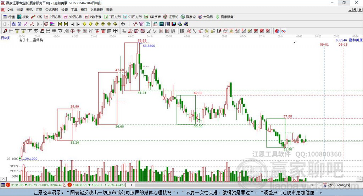Click the 09-01 date marker

click(x=324, y=44)
